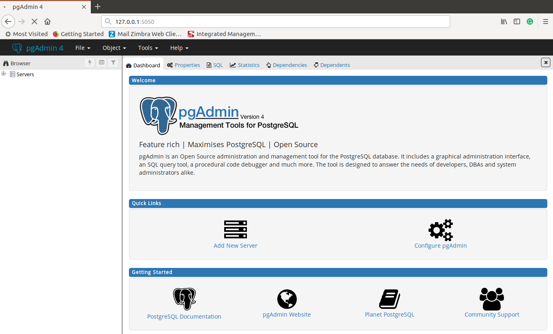Select the Servers tree item label
Image resolution: width=553 pixels, height=334 pixels.
[x=25, y=74]
